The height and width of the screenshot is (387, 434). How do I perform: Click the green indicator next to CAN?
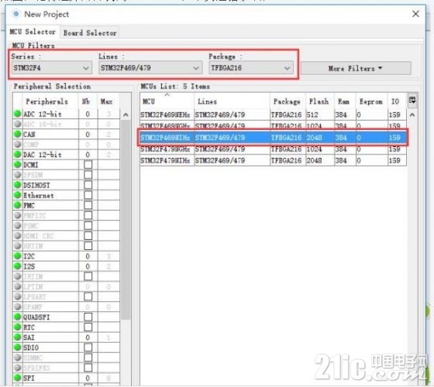click(17, 134)
